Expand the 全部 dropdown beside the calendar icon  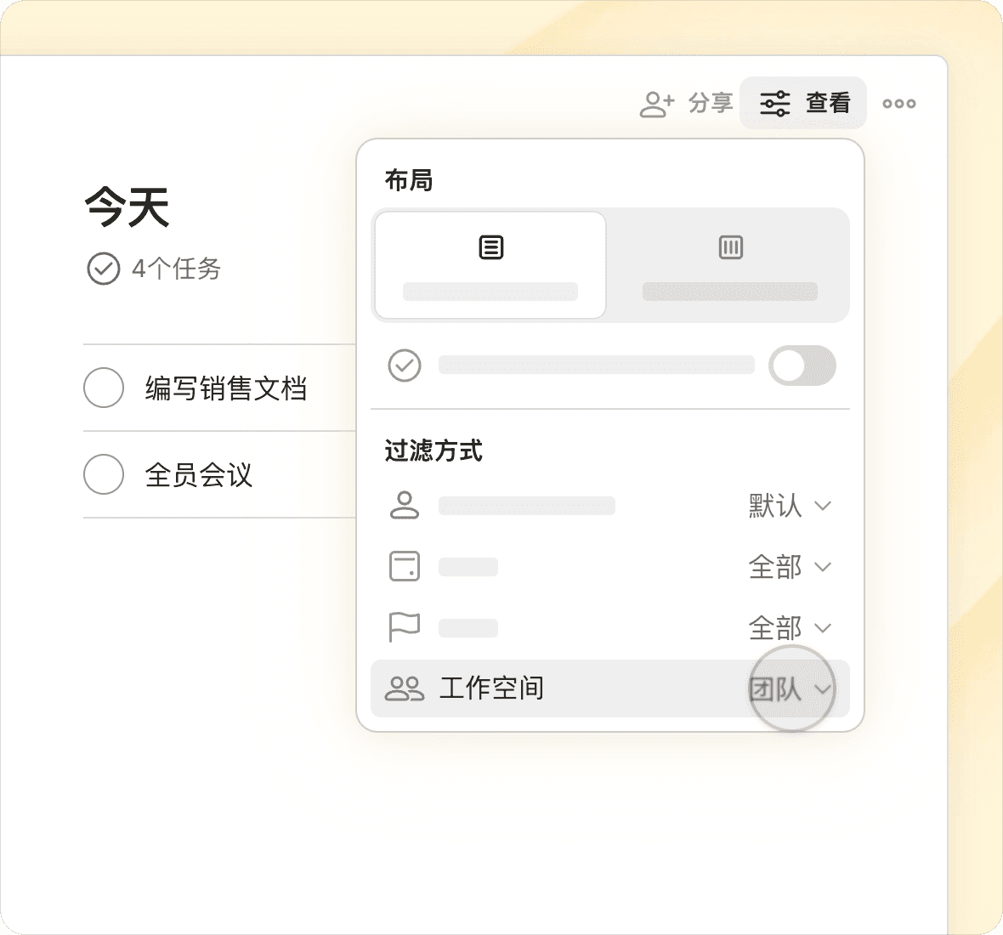pos(789,567)
